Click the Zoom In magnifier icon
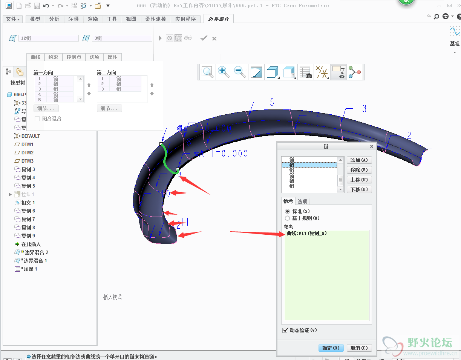The height and width of the screenshot is (360, 461). pos(224,72)
